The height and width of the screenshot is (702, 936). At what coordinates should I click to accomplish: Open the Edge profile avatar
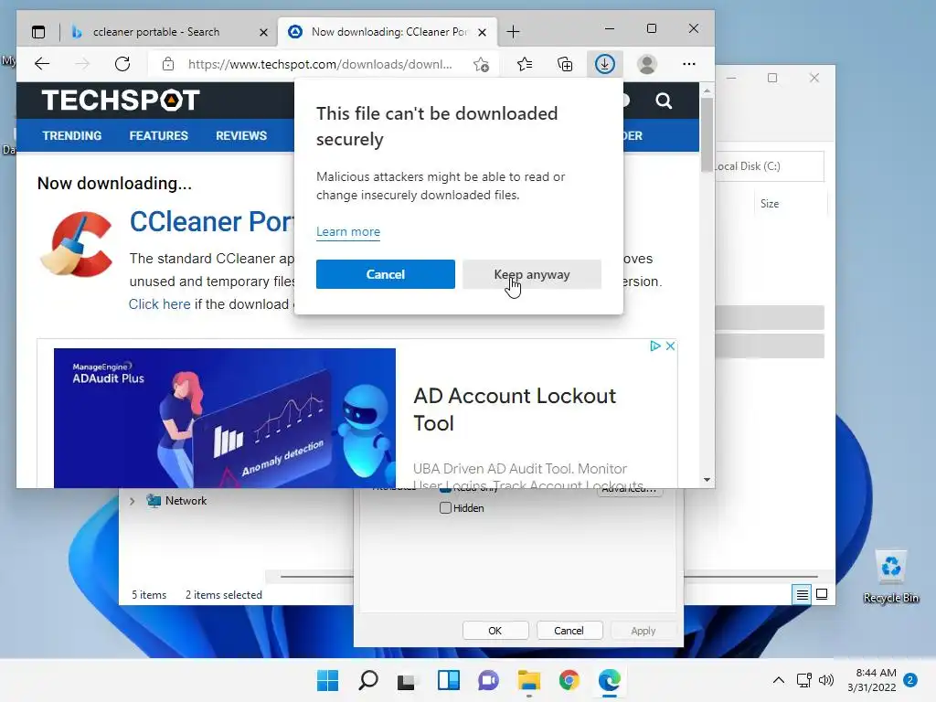(x=647, y=64)
